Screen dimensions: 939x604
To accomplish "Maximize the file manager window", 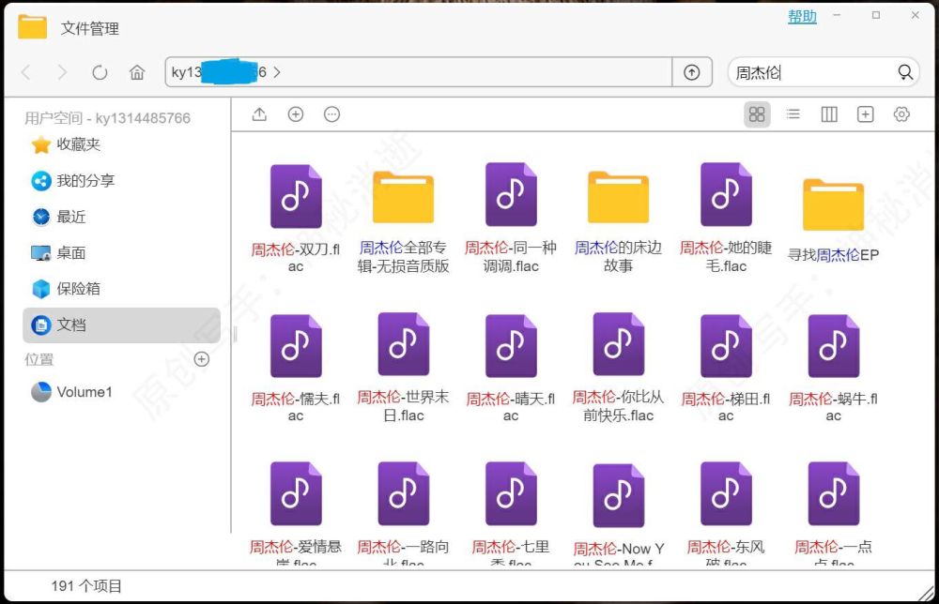I will 875,16.
